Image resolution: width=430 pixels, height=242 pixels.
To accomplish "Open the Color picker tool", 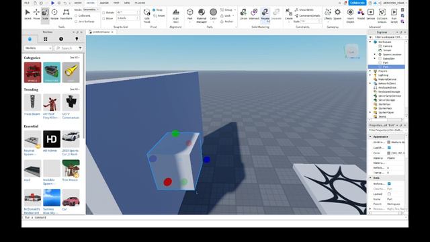I will 214,14.
